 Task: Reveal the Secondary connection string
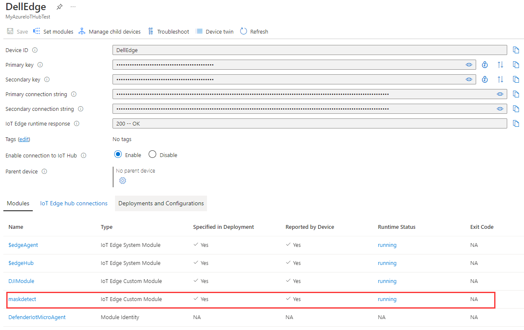pyautogui.click(x=500, y=109)
